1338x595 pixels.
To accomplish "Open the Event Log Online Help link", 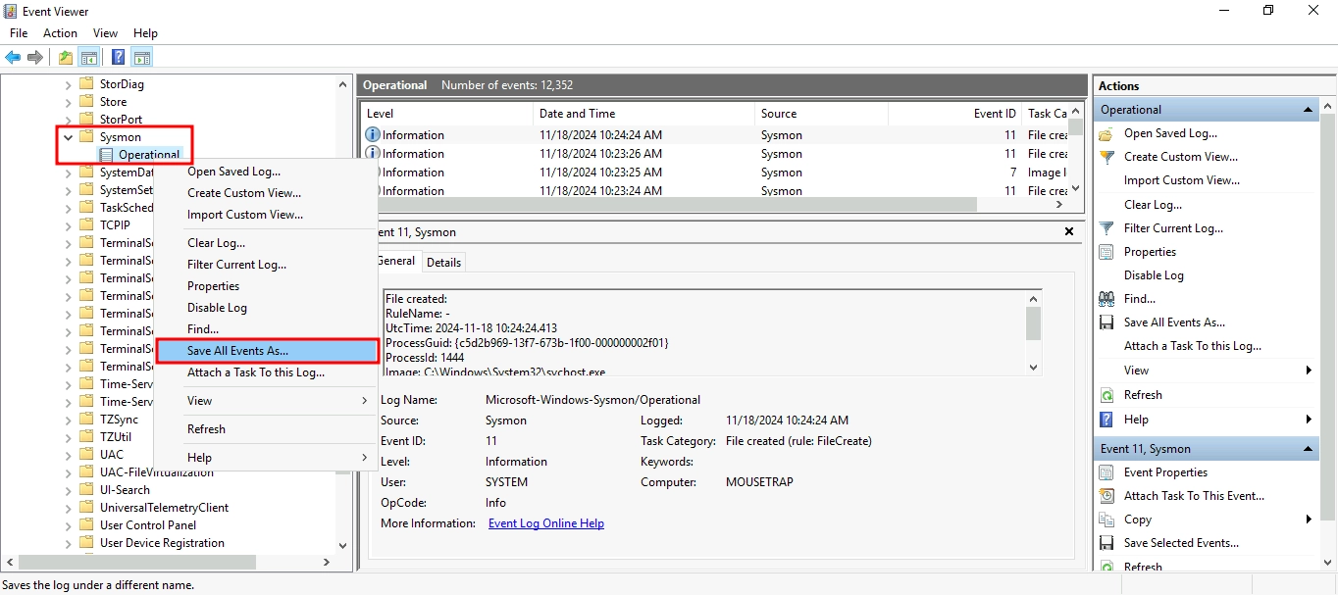I will (x=545, y=523).
